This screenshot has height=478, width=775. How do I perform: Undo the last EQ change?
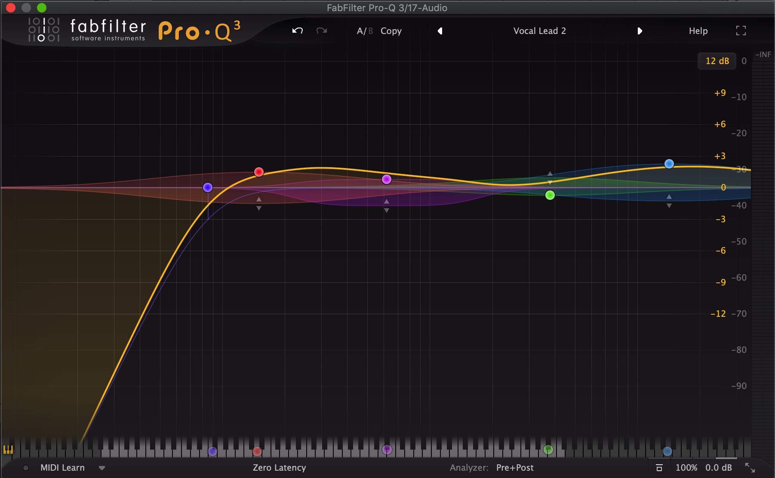(298, 31)
